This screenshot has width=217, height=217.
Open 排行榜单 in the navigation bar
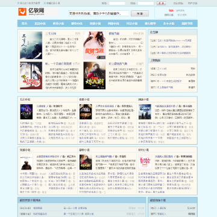coord(150,24)
